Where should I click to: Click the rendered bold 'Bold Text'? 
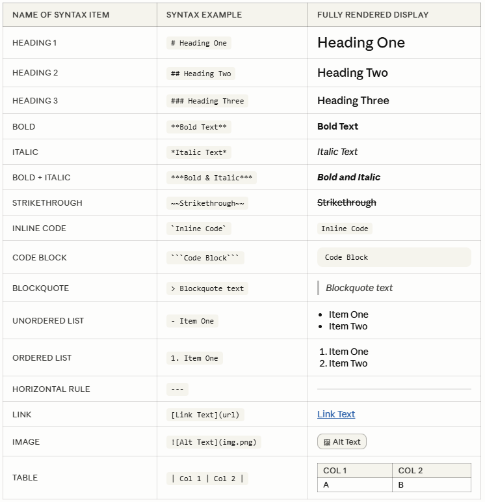point(337,126)
